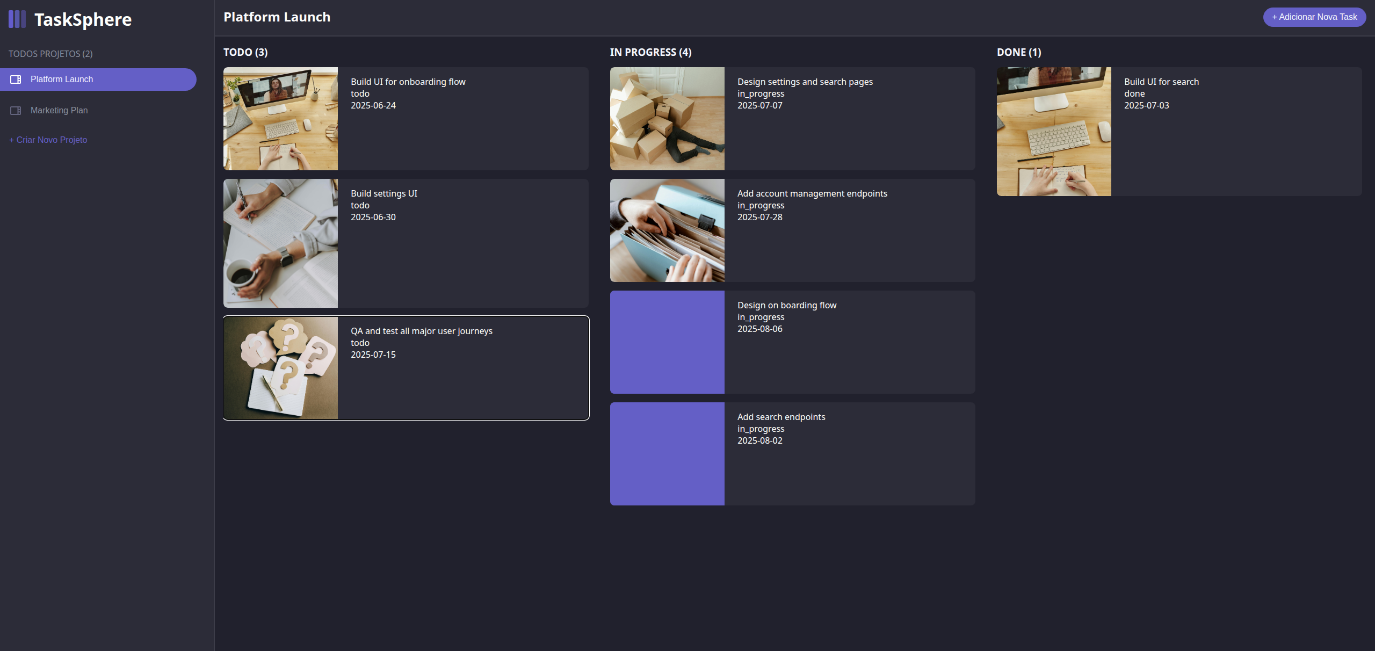Click the TaskSphere logo bars icon

17,19
